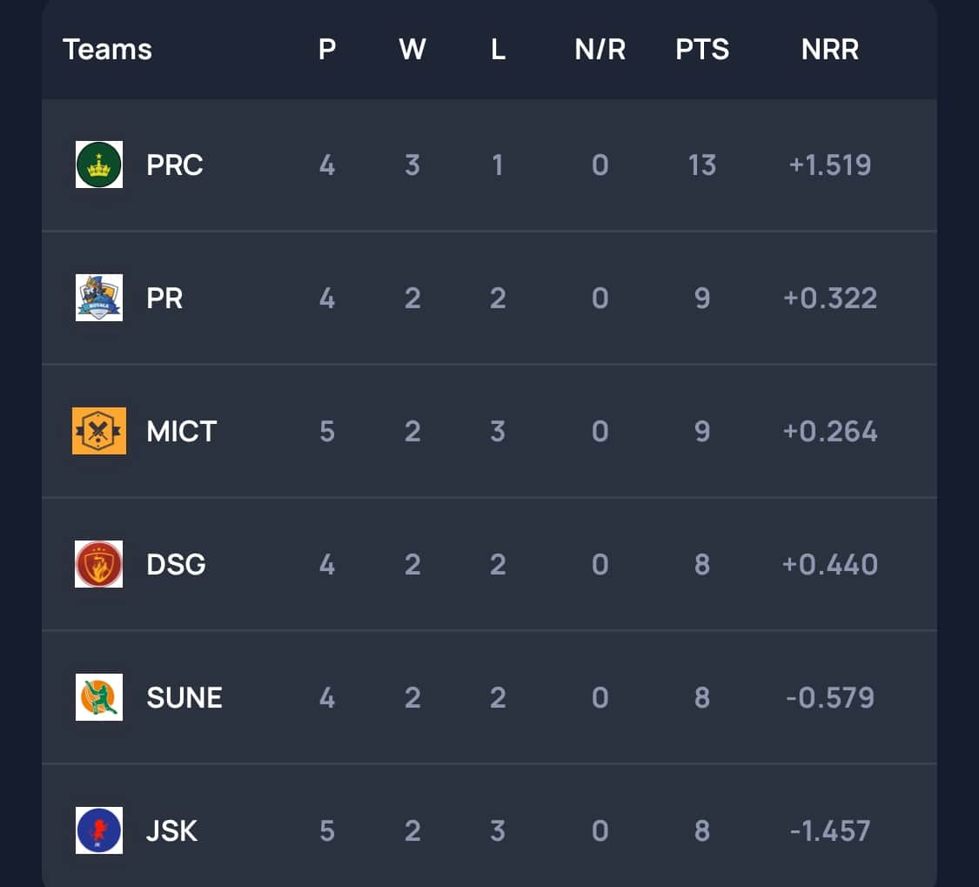
Task: Select the JSK team name
Action: 172,830
